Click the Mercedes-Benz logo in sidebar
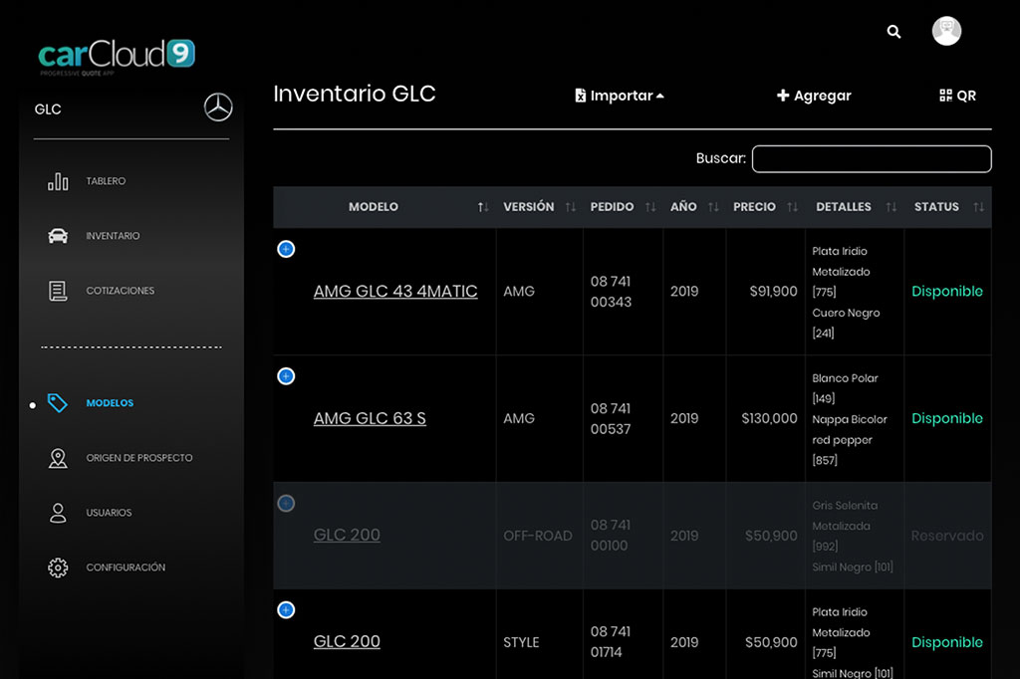The width and height of the screenshot is (1020, 679). point(218,108)
